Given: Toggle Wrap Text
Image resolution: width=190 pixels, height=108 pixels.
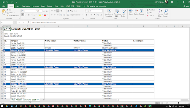Looking at the screenshot, I should pyautogui.click(x=72, y=11).
